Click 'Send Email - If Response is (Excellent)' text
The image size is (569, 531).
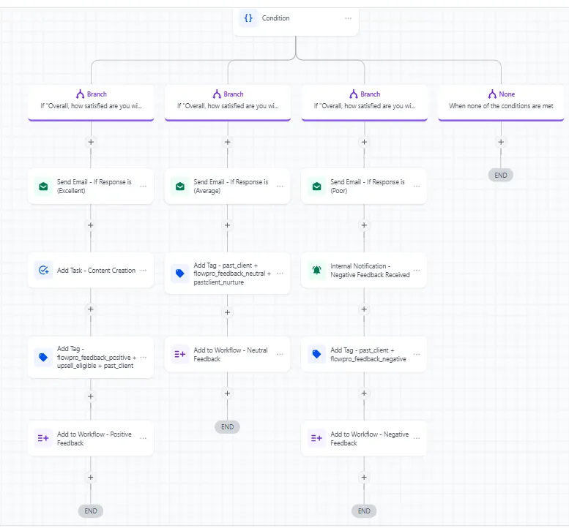[94, 187]
